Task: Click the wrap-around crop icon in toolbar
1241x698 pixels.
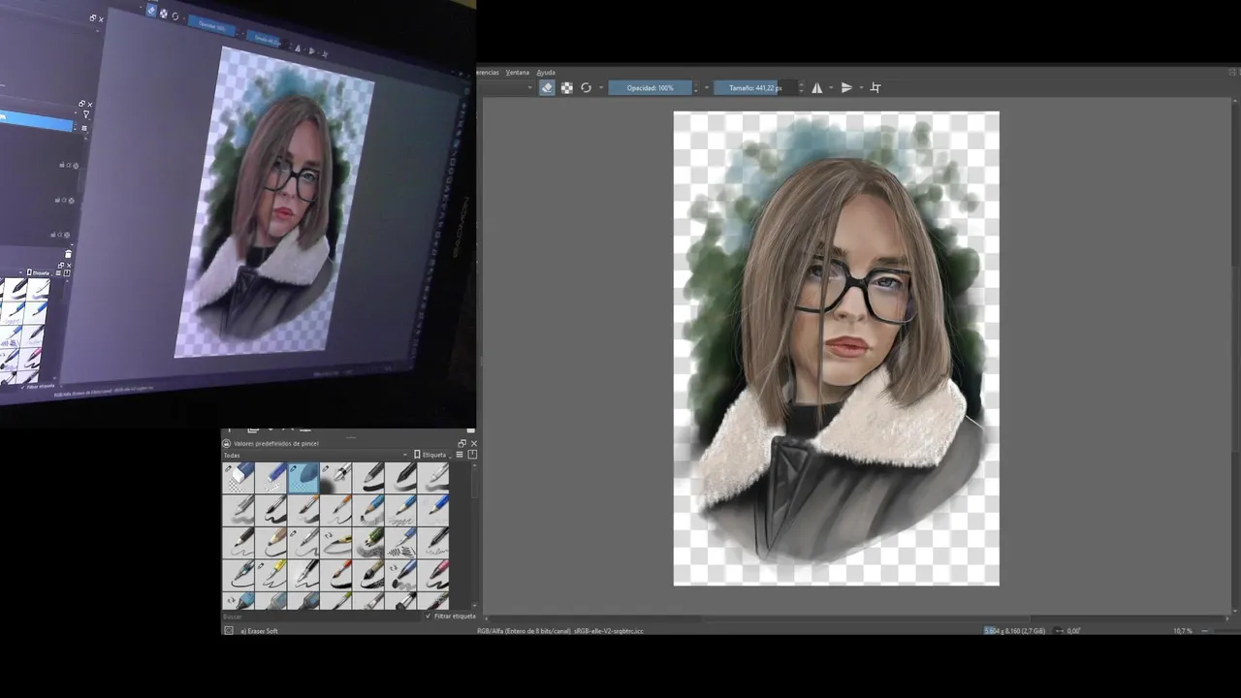Action: (x=875, y=87)
